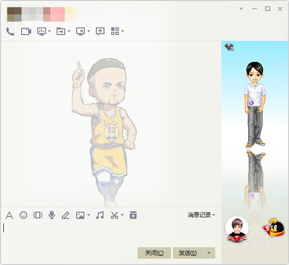289x265 pixels.
Task: Send a red packet
Action: [133, 215]
